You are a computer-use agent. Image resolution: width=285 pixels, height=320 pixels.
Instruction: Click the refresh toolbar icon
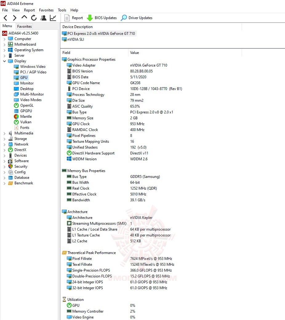pos(34,18)
